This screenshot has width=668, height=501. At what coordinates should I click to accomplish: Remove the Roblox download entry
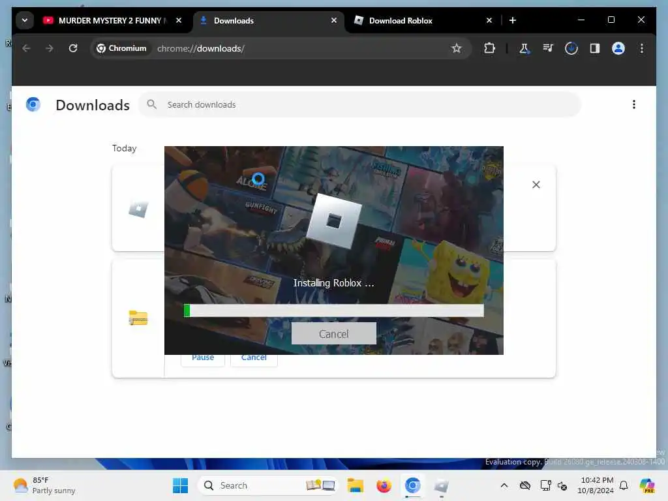[x=536, y=185]
